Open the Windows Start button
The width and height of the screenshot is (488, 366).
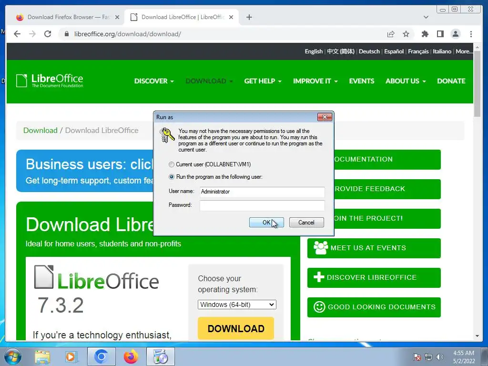click(12, 356)
